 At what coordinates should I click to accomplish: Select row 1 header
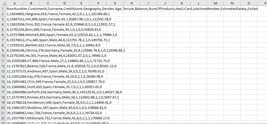point(3,9)
